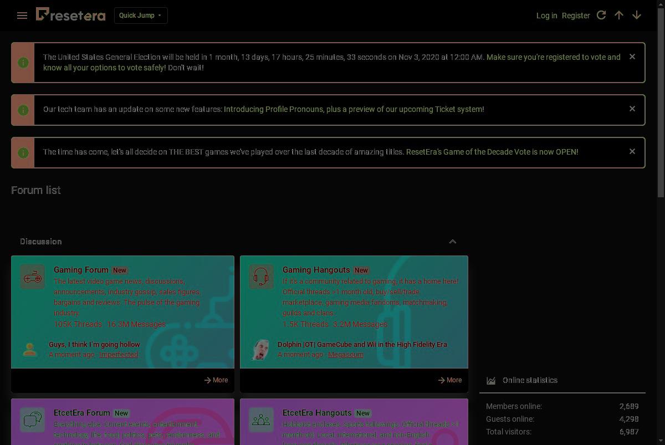Click 1.5K Threads stat in Gaming Hangouts
The image size is (665, 445).
[x=305, y=324]
